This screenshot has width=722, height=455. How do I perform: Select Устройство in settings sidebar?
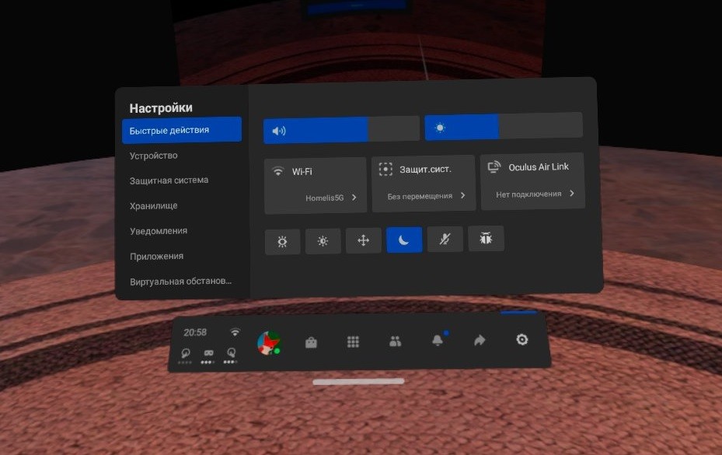pos(154,156)
